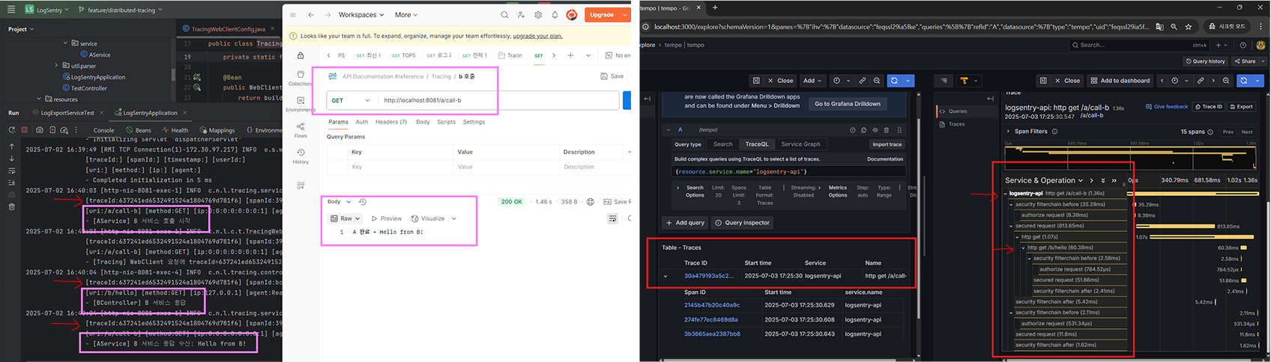
Task: Add new request tab in Postman
Action: [570, 55]
